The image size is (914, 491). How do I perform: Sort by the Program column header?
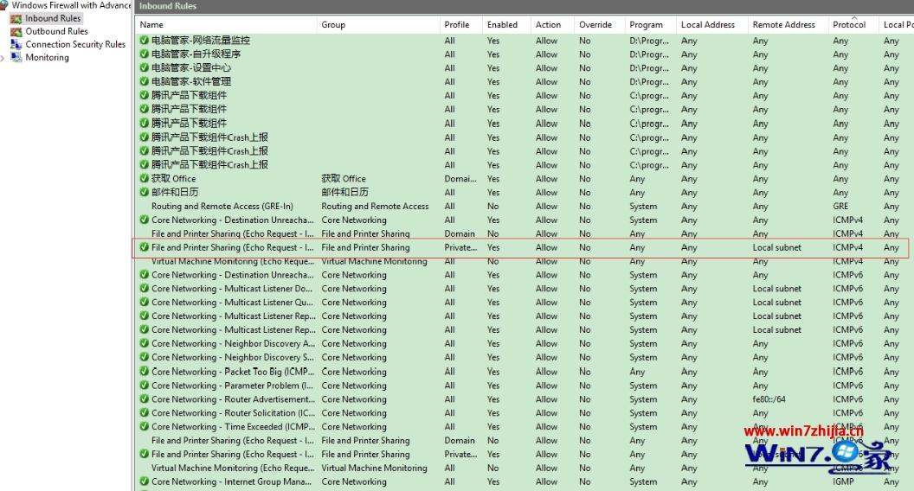[646, 24]
